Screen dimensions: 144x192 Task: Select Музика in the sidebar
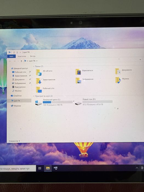click(17, 91)
